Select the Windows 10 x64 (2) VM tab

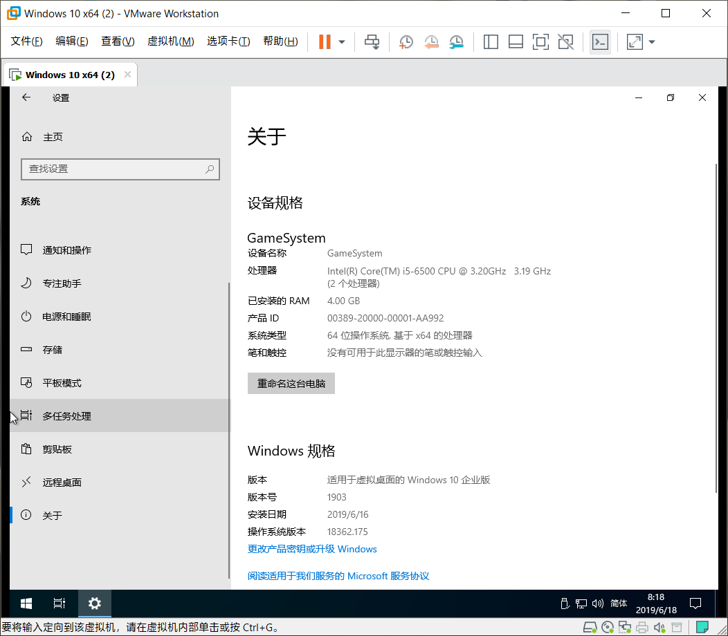coord(70,75)
